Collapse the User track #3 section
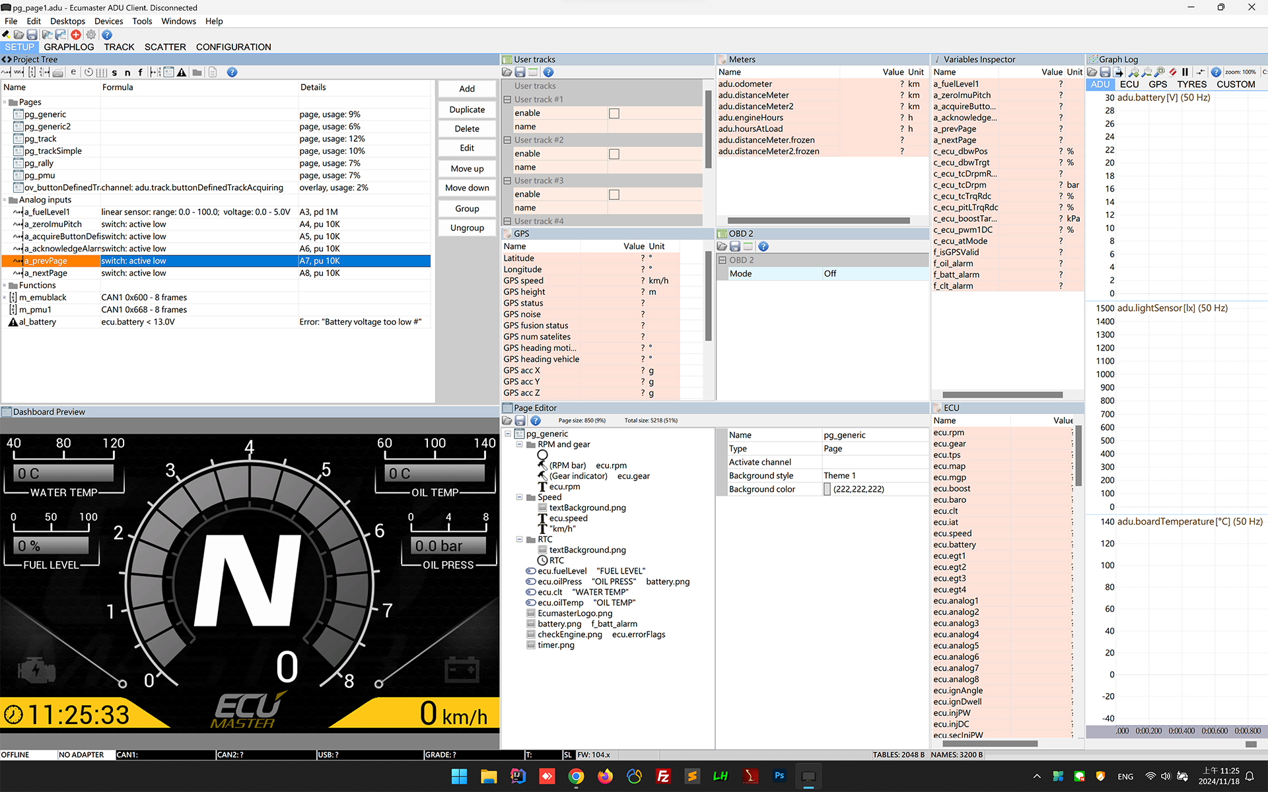This screenshot has width=1268, height=792. coord(507,181)
